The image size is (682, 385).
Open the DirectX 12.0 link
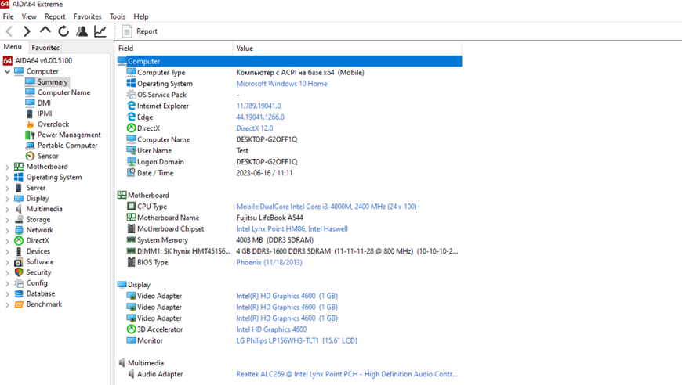coord(255,128)
